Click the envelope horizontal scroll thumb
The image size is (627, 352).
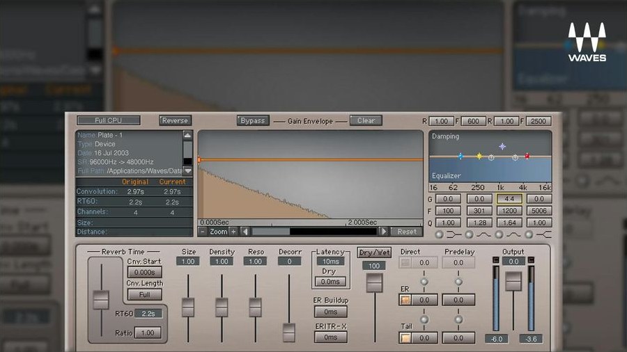(x=271, y=232)
